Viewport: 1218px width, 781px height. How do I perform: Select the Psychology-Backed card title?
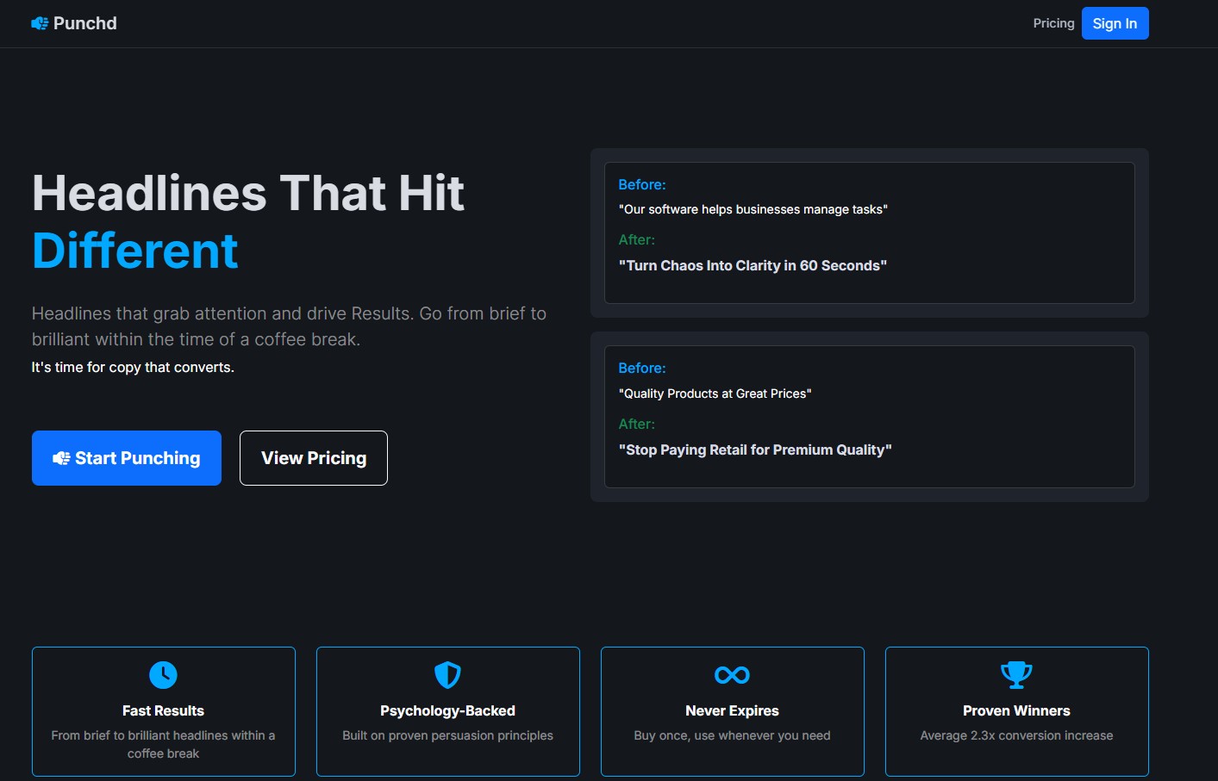coord(447,710)
